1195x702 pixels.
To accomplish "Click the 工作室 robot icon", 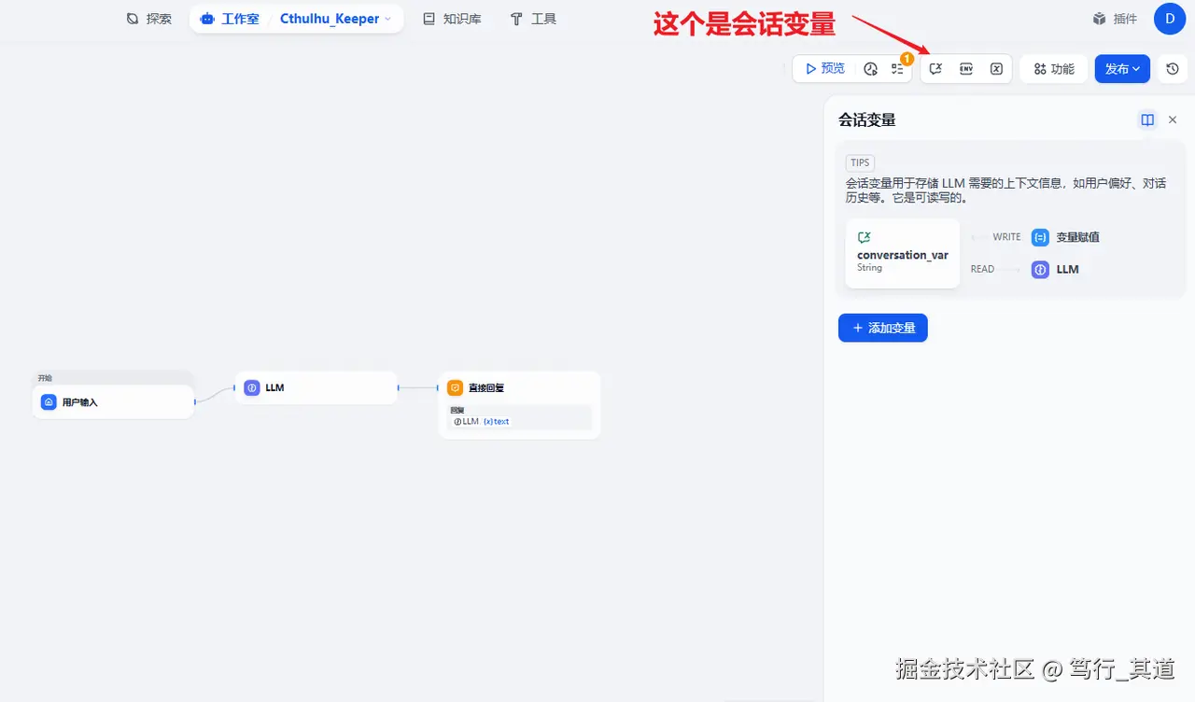I will click(207, 19).
